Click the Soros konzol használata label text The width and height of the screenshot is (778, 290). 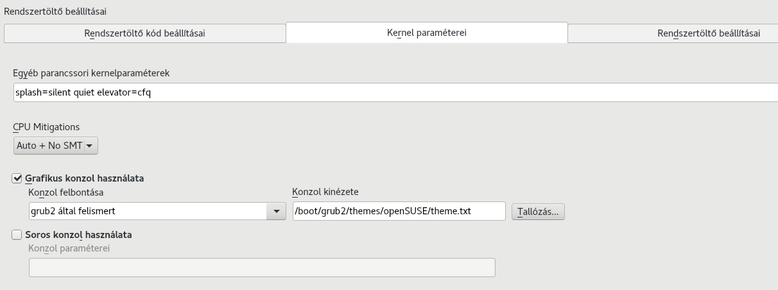pos(78,235)
